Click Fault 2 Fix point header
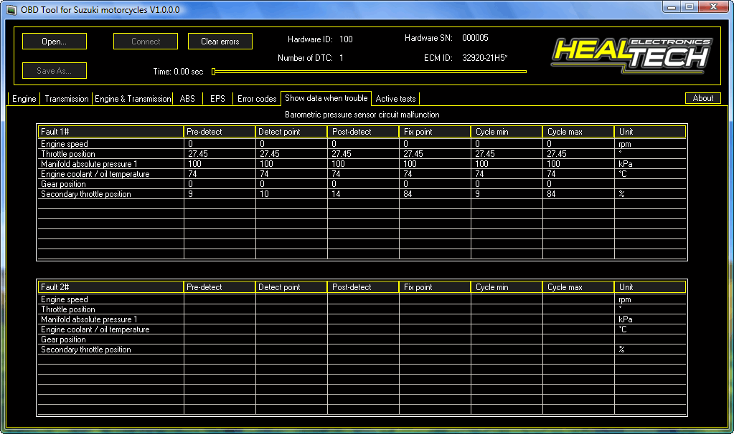Screen dimensions: 734x434 pyautogui.click(x=435, y=287)
